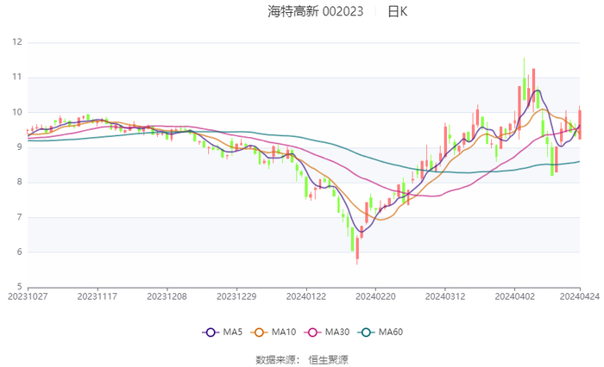Hide the MA10 line using legend text
The image size is (604, 367).
[x=284, y=332]
